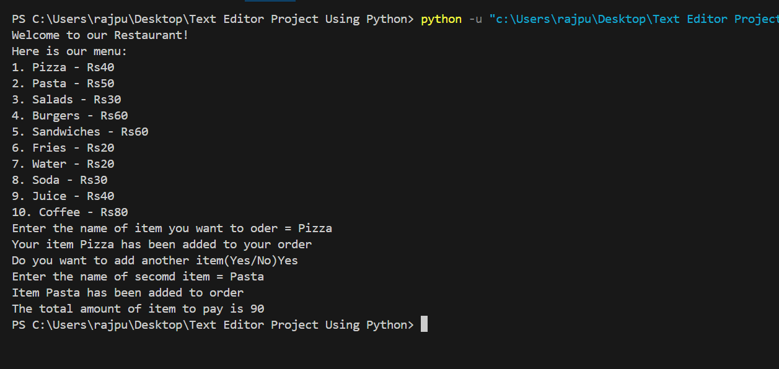The width and height of the screenshot is (779, 369).
Task: Select the '4. Burgers - Rs60' menu line
Action: pos(70,116)
